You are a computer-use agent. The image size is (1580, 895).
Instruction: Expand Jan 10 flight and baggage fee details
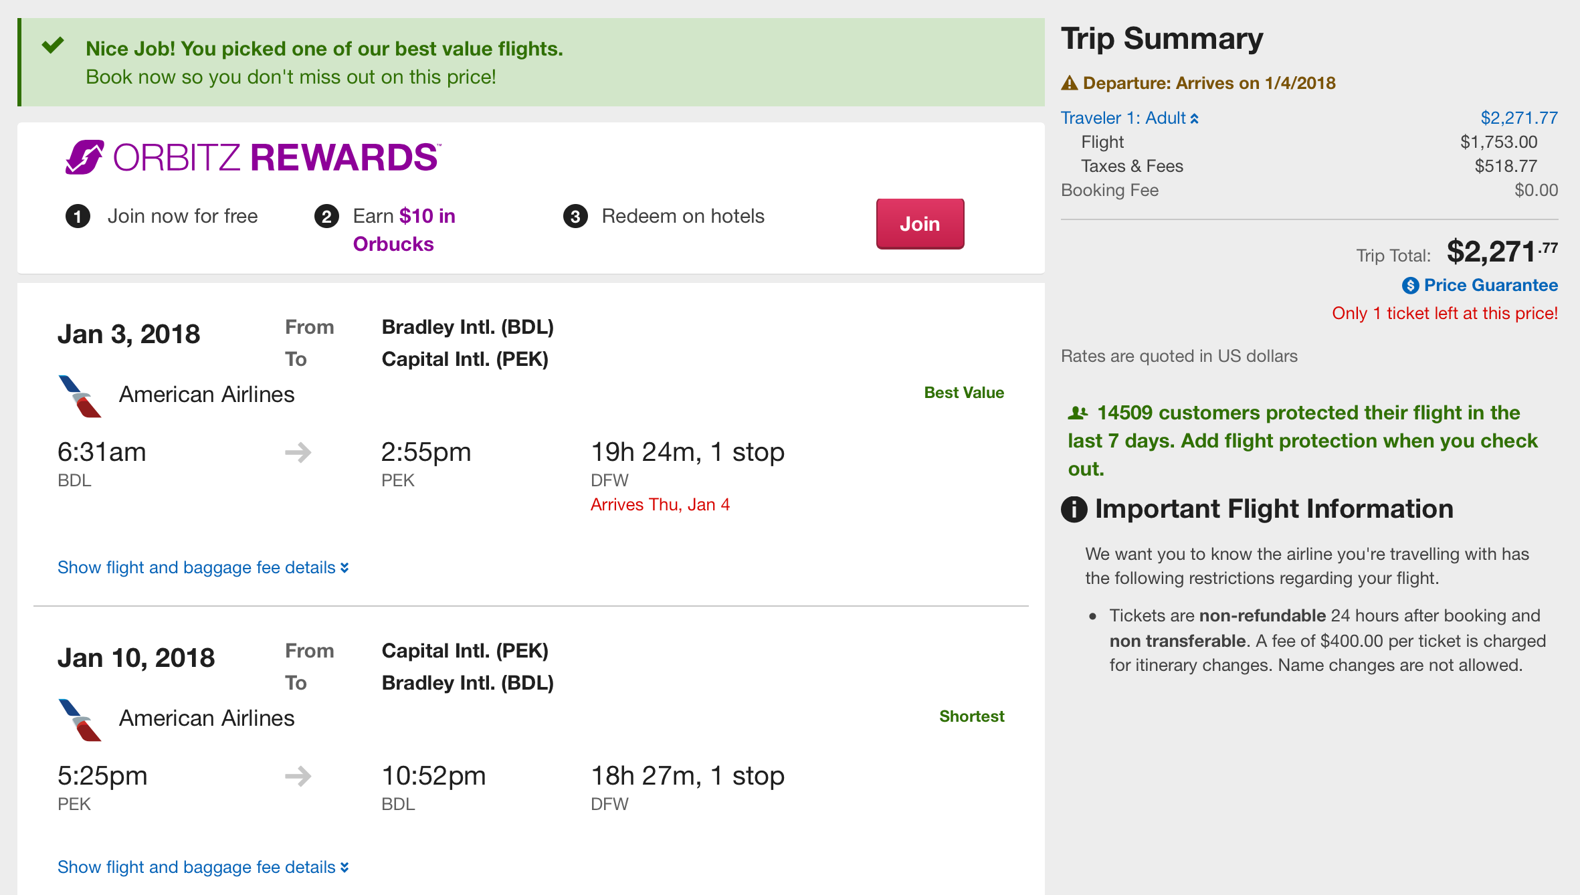(203, 867)
